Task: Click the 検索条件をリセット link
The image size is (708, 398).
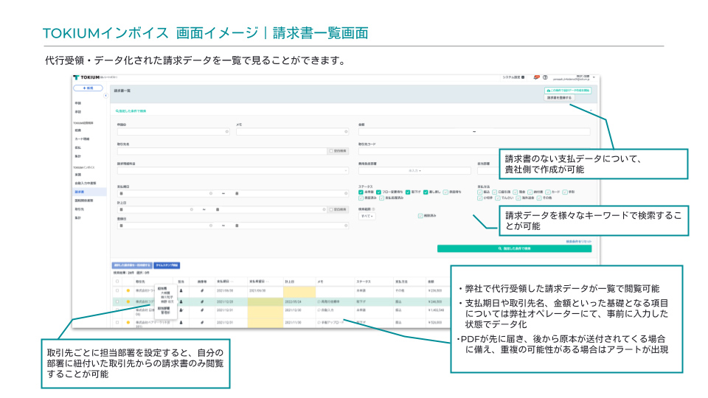Action: click(x=578, y=242)
